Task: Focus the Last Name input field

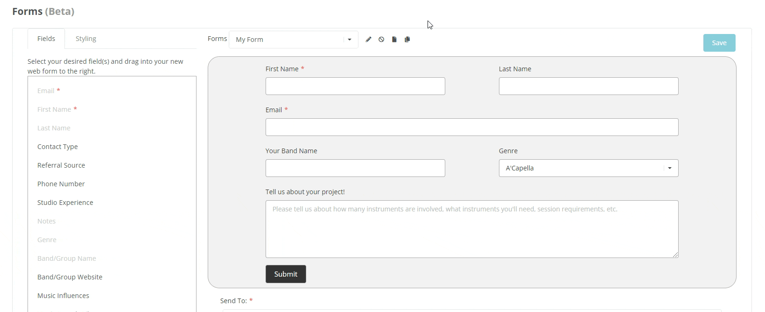Action: pos(588,86)
